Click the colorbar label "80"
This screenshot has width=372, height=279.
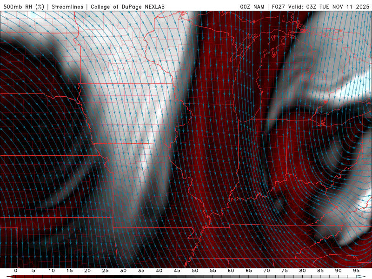302,271
